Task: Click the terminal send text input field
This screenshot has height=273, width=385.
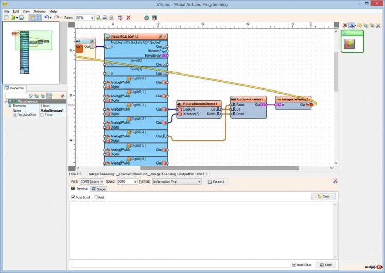Action: pyautogui.click(x=180, y=265)
